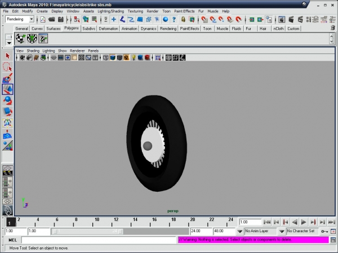Toggle the grid display in viewport

click(54, 58)
